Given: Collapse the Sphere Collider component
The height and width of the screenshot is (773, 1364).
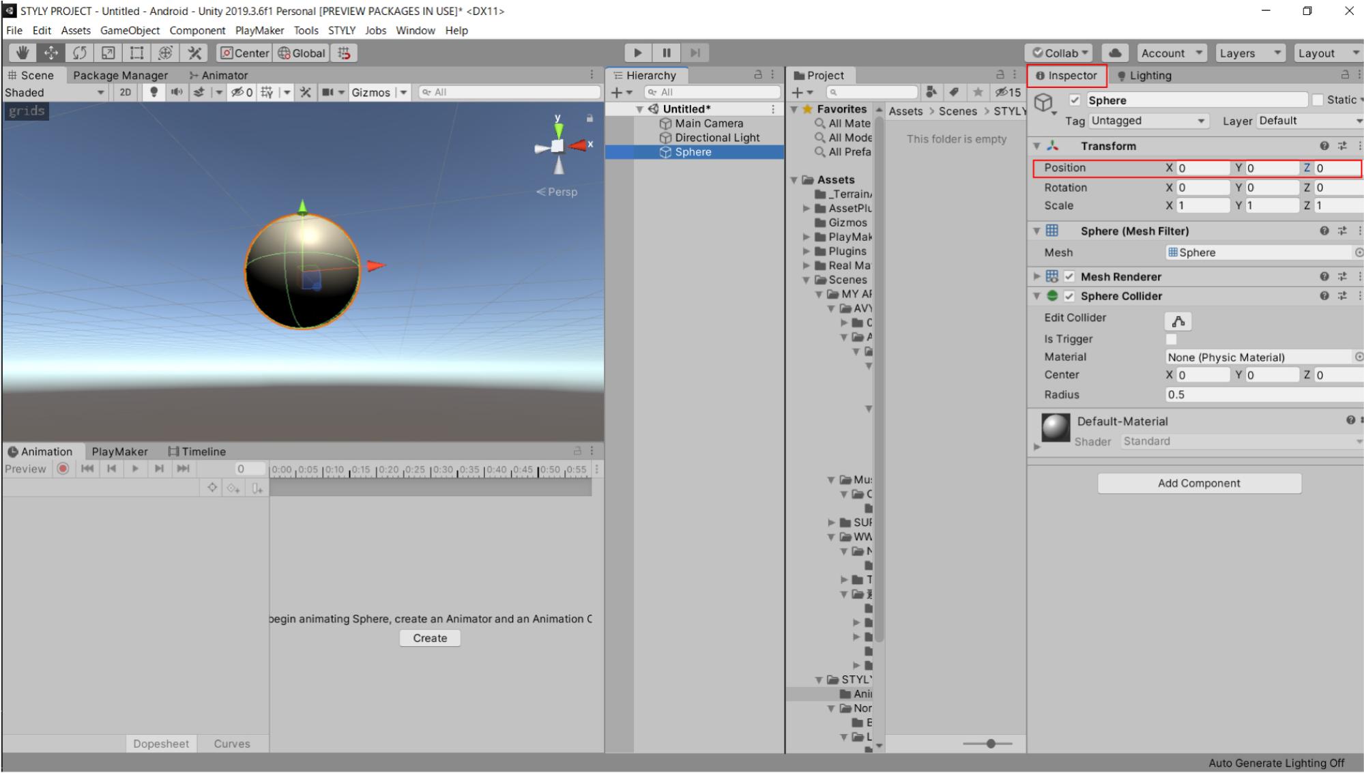Looking at the screenshot, I should coord(1036,296).
